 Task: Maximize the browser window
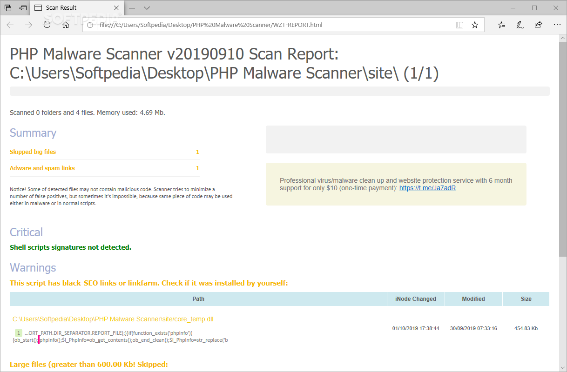pyautogui.click(x=534, y=8)
